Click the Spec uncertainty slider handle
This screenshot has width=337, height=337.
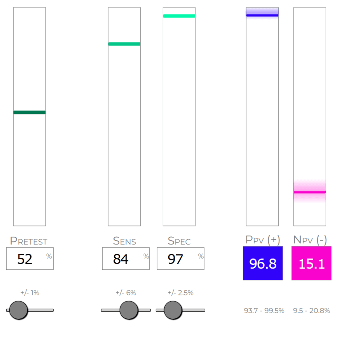point(173,310)
